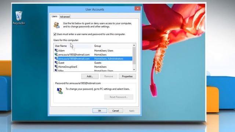
Task: Click the Apply button
Action: [131, 111]
